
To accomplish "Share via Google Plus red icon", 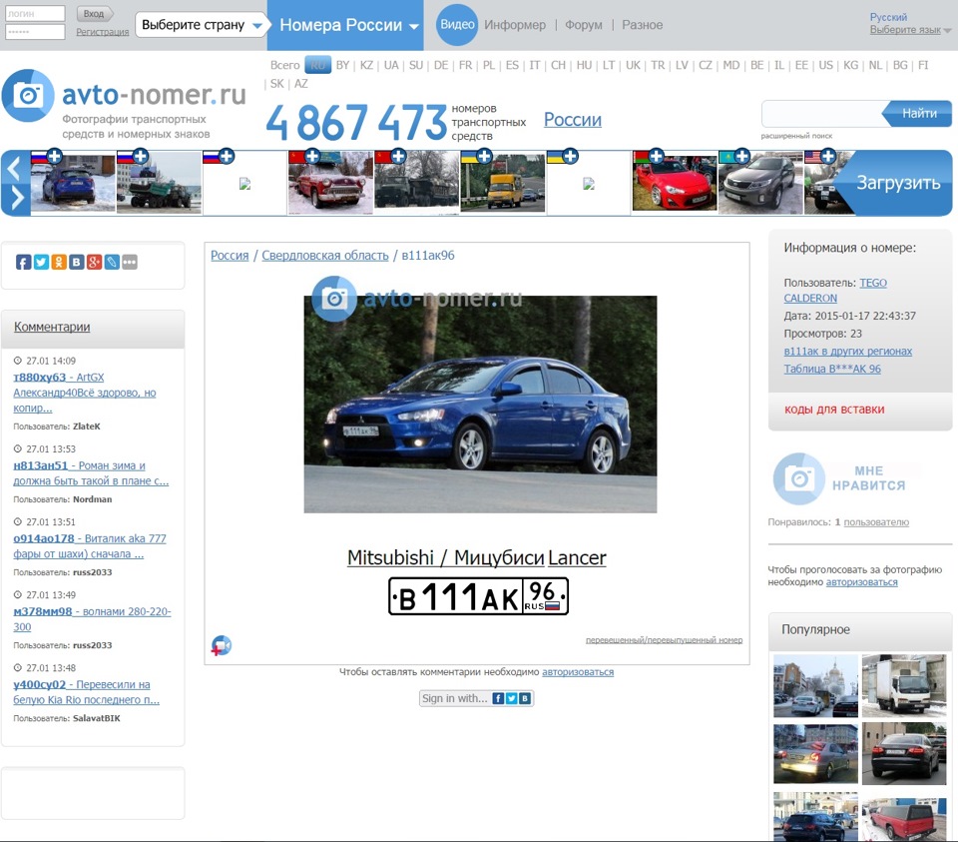I will pos(94,263).
